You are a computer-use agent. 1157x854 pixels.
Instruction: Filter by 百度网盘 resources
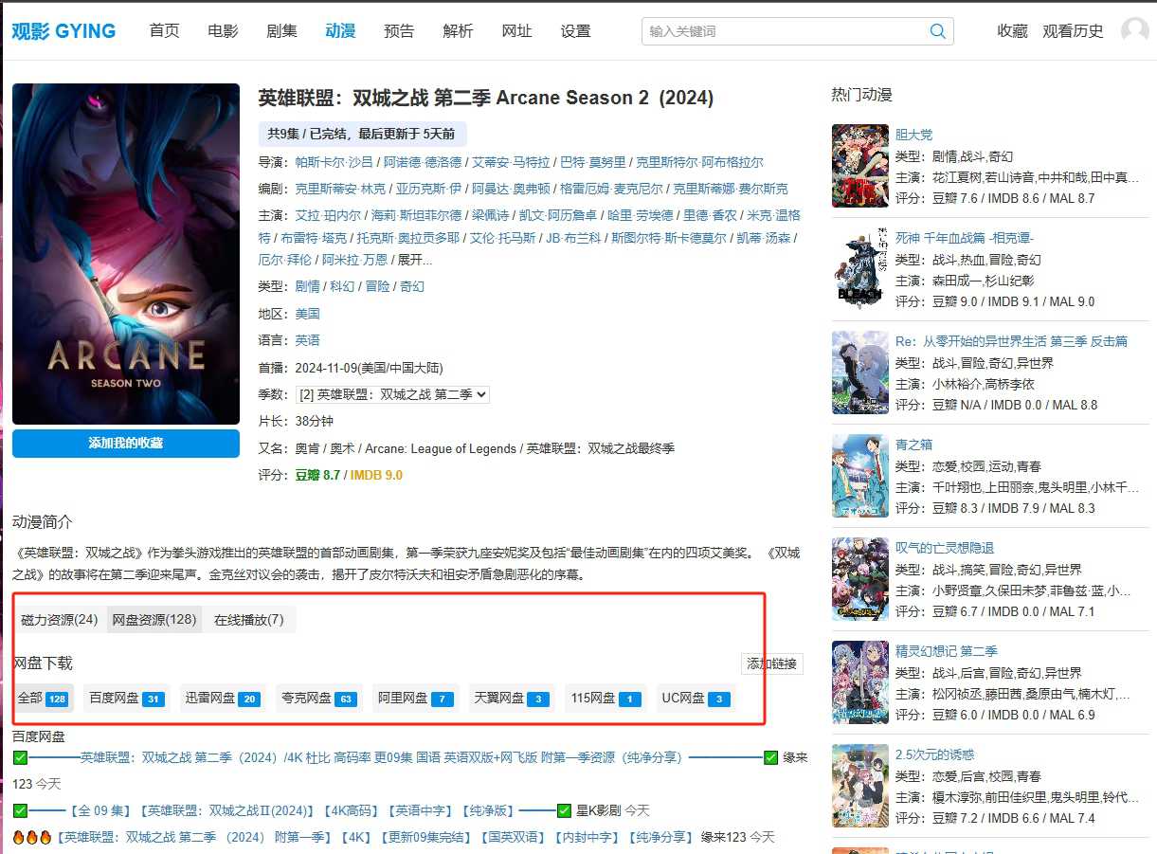125,699
